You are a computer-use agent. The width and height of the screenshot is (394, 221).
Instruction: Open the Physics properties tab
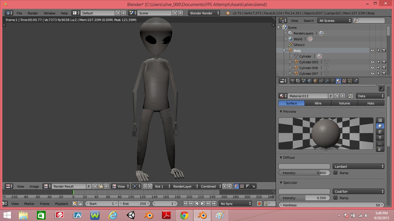pos(356,81)
